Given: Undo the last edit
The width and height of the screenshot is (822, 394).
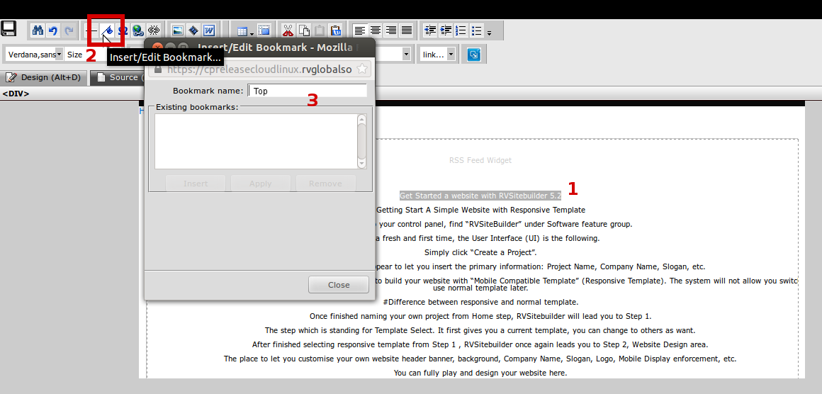Looking at the screenshot, I should (53, 30).
